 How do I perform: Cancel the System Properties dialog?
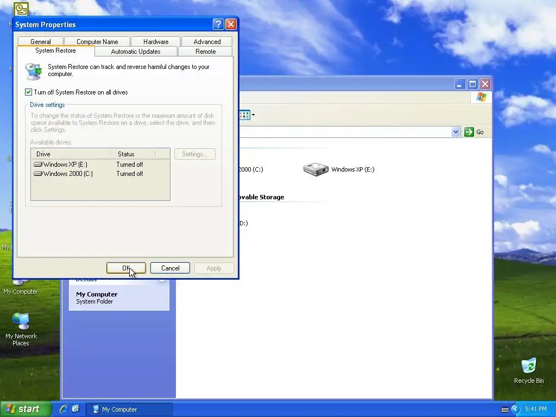tap(170, 268)
